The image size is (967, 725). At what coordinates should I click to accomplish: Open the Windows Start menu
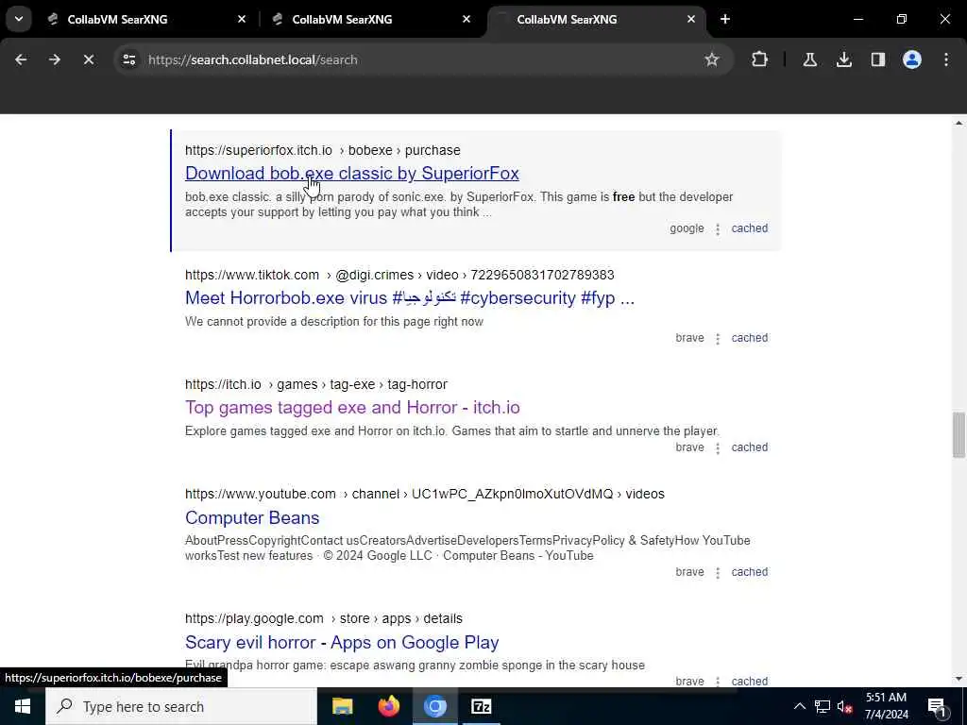point(23,706)
